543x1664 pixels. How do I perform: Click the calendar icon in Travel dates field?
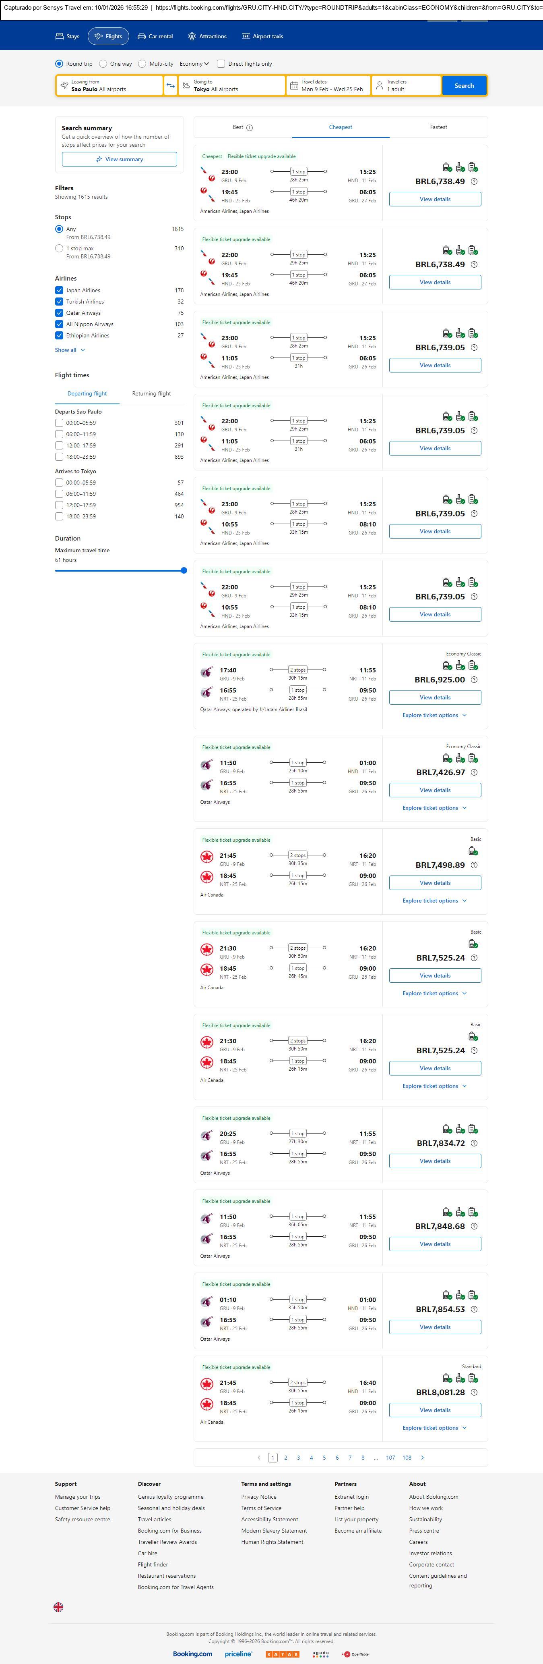coord(294,86)
